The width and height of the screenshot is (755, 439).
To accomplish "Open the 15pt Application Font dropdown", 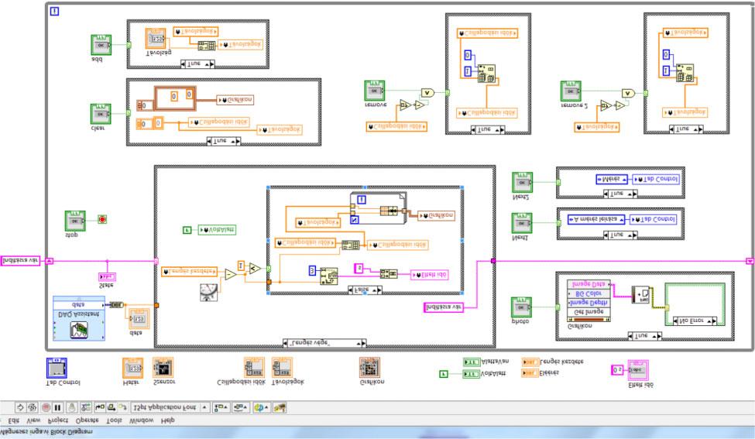I will 170,408.
